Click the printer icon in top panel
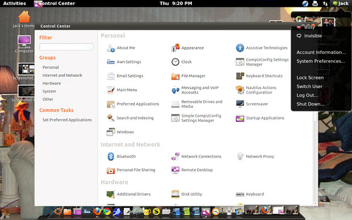The width and height of the screenshot is (352, 220). point(315,3)
